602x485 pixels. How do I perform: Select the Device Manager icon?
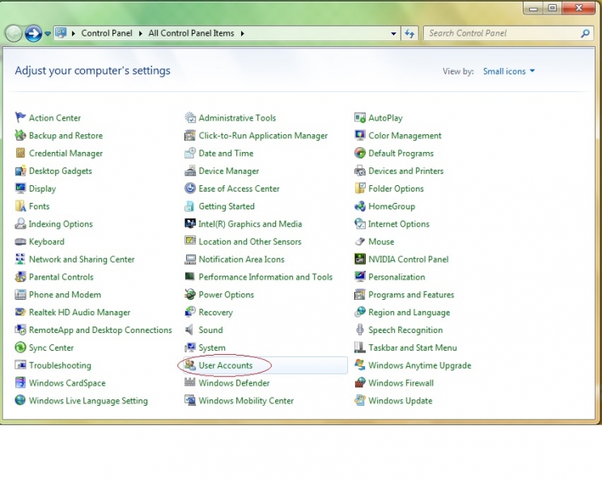tap(190, 171)
